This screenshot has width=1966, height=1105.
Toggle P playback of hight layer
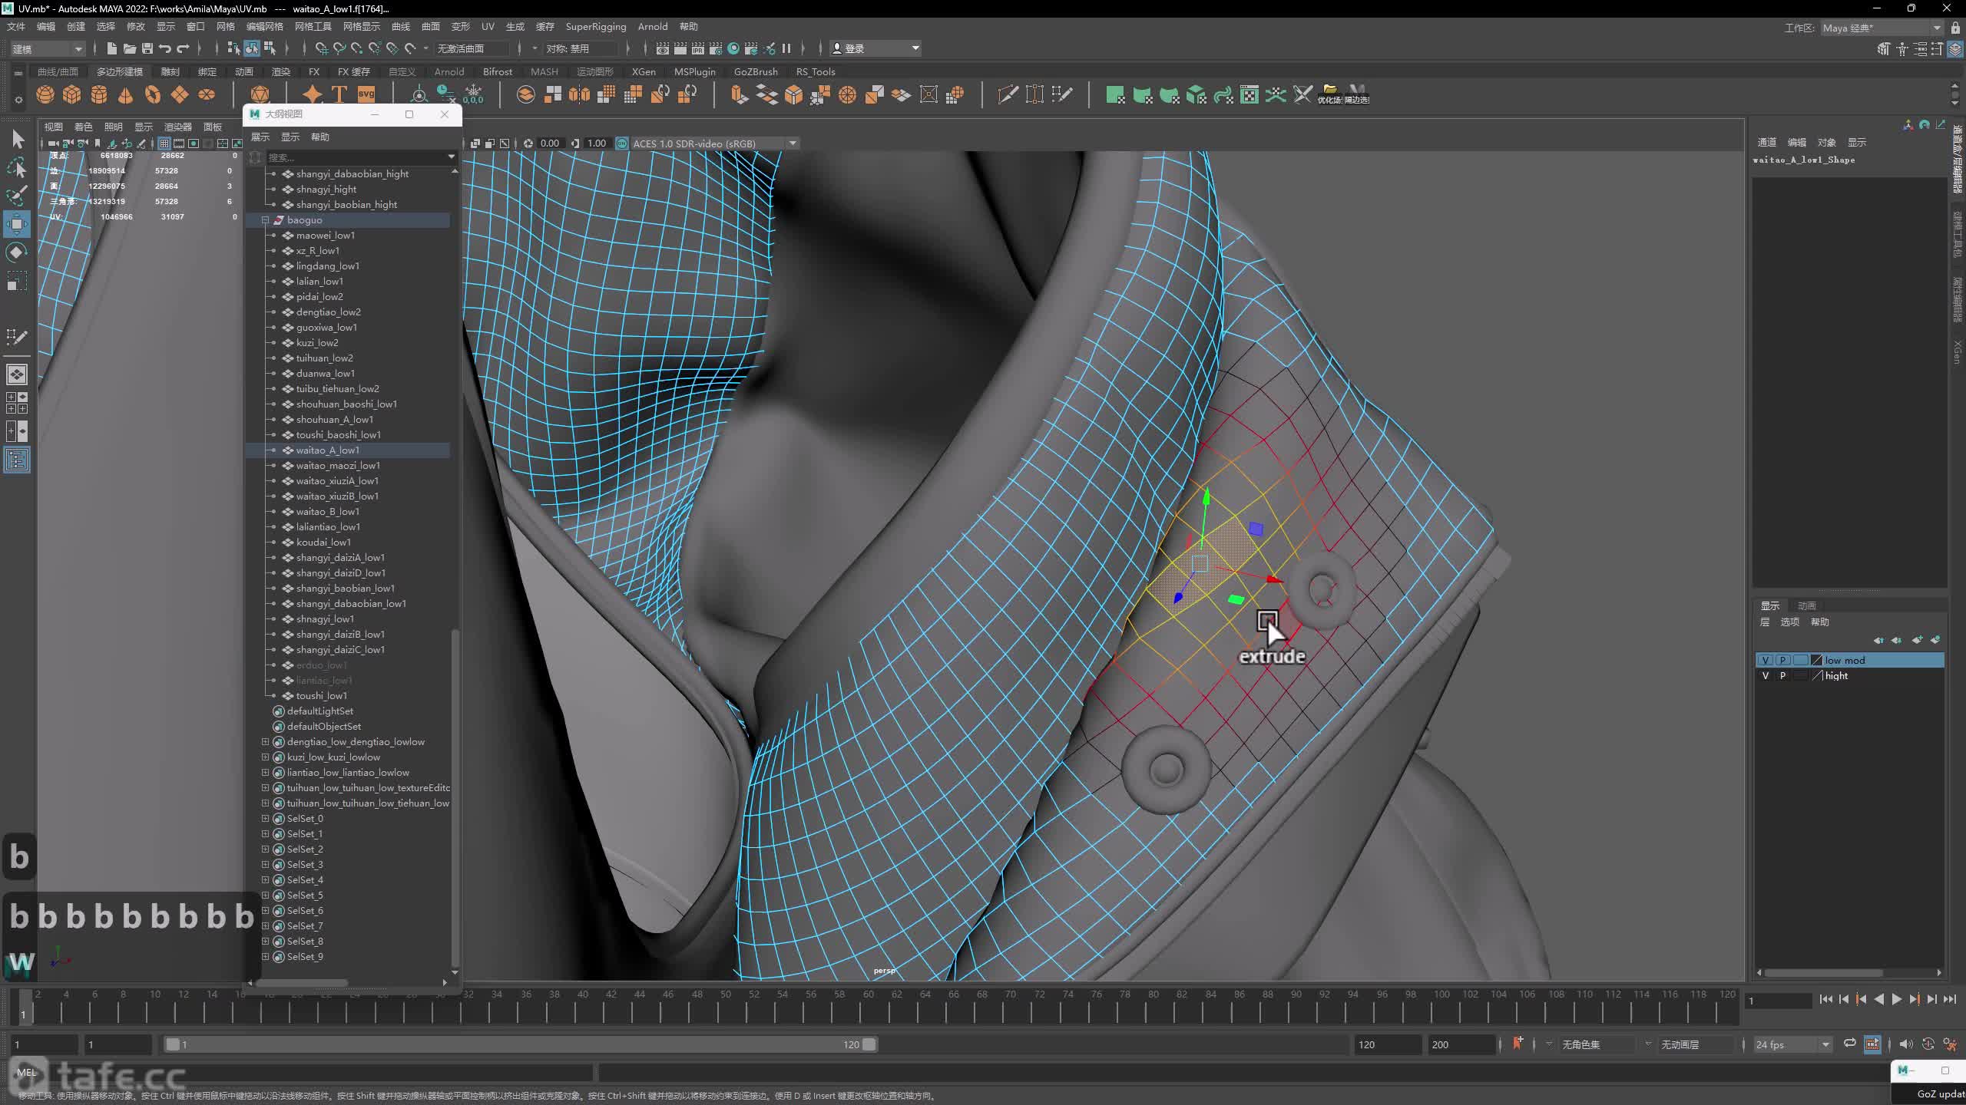coord(1782,675)
